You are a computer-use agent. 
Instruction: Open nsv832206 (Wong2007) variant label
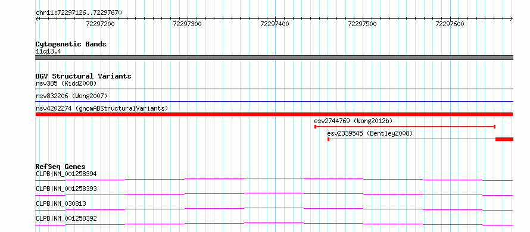(71, 96)
